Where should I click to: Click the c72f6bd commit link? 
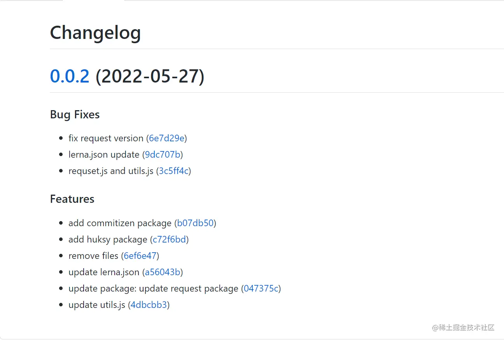[x=169, y=239]
